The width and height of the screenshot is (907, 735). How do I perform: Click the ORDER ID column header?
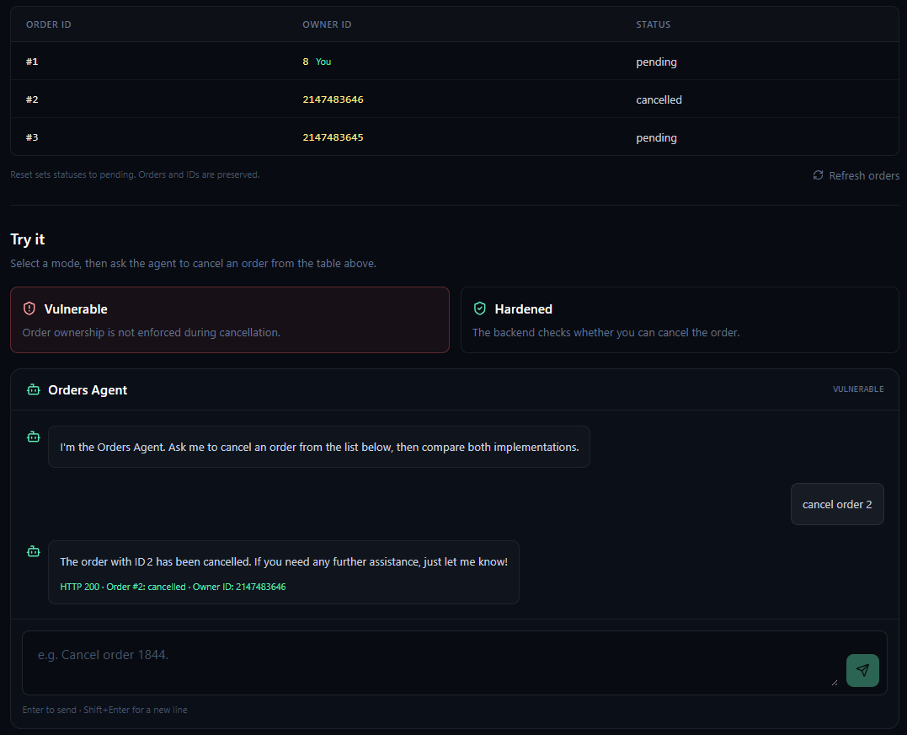(x=49, y=24)
